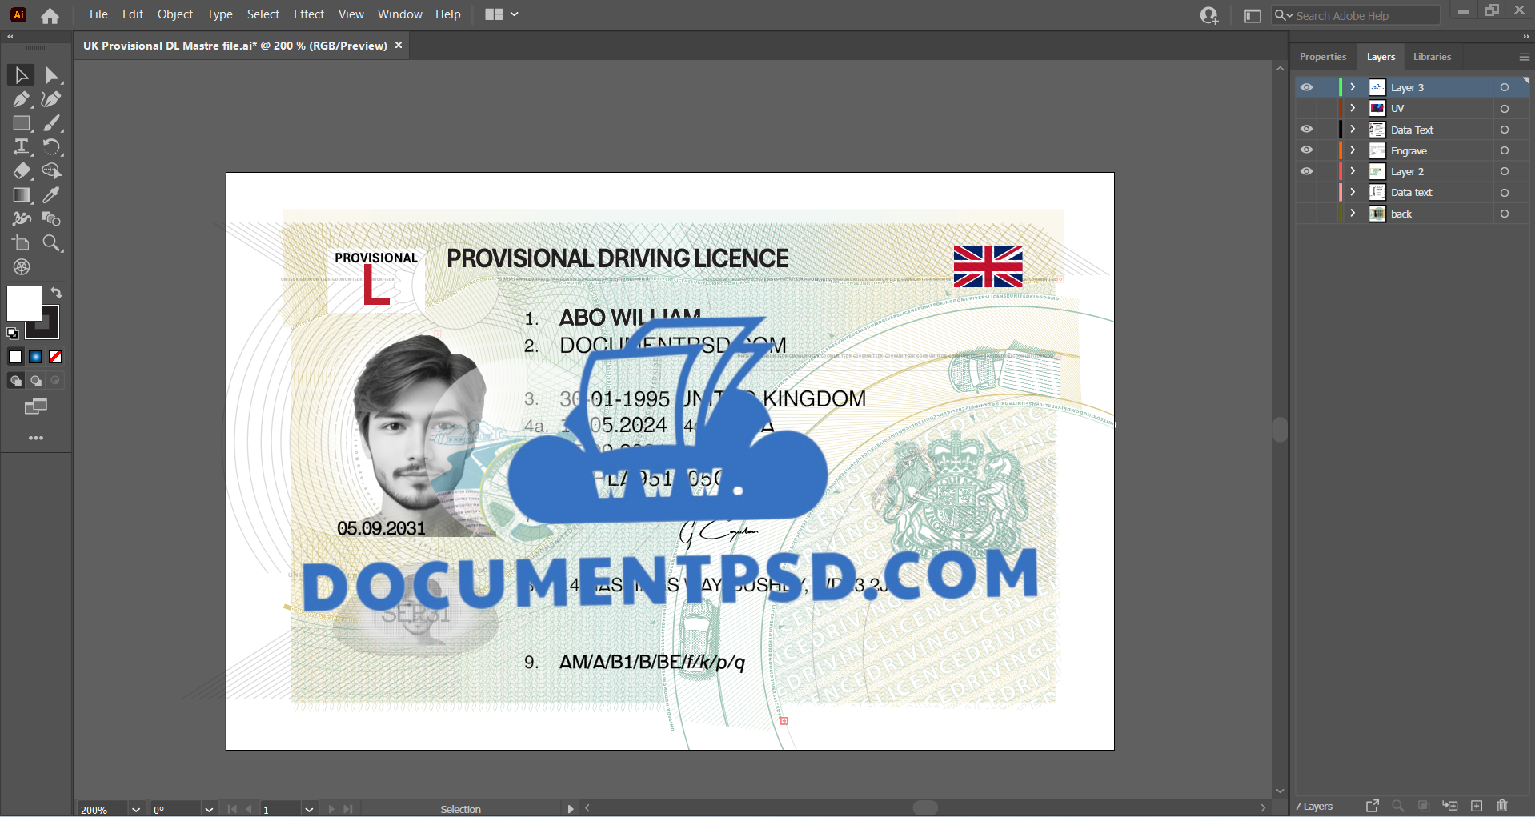Image resolution: width=1535 pixels, height=817 pixels.
Task: Select the Live Paint Bucket tool
Action: pos(52,219)
